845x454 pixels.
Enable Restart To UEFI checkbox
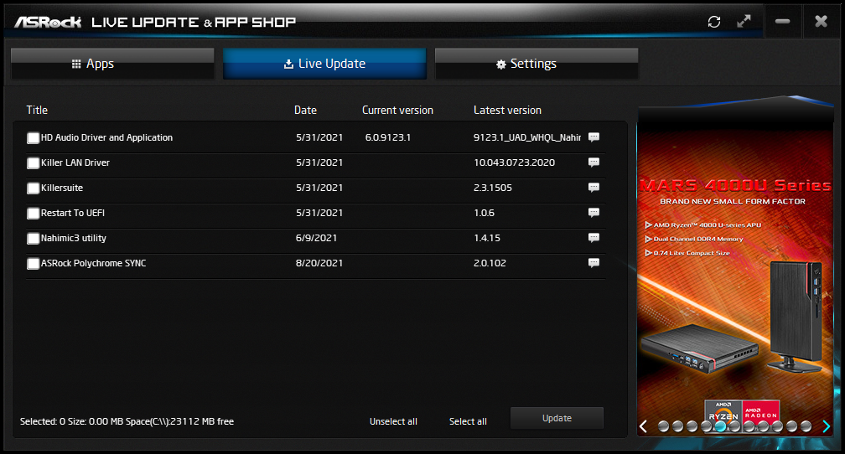33,214
